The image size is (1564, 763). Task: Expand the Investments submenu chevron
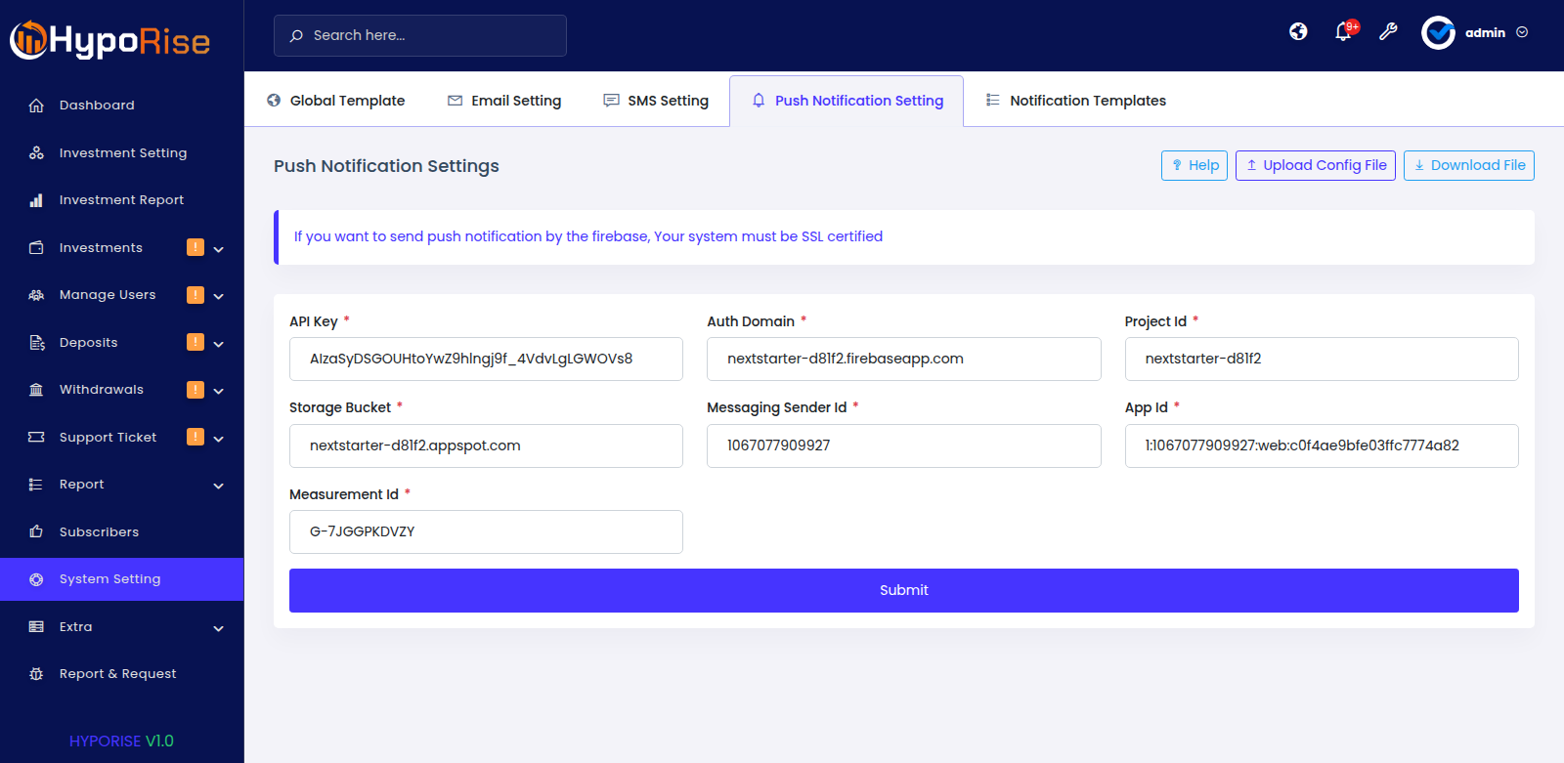(x=219, y=249)
